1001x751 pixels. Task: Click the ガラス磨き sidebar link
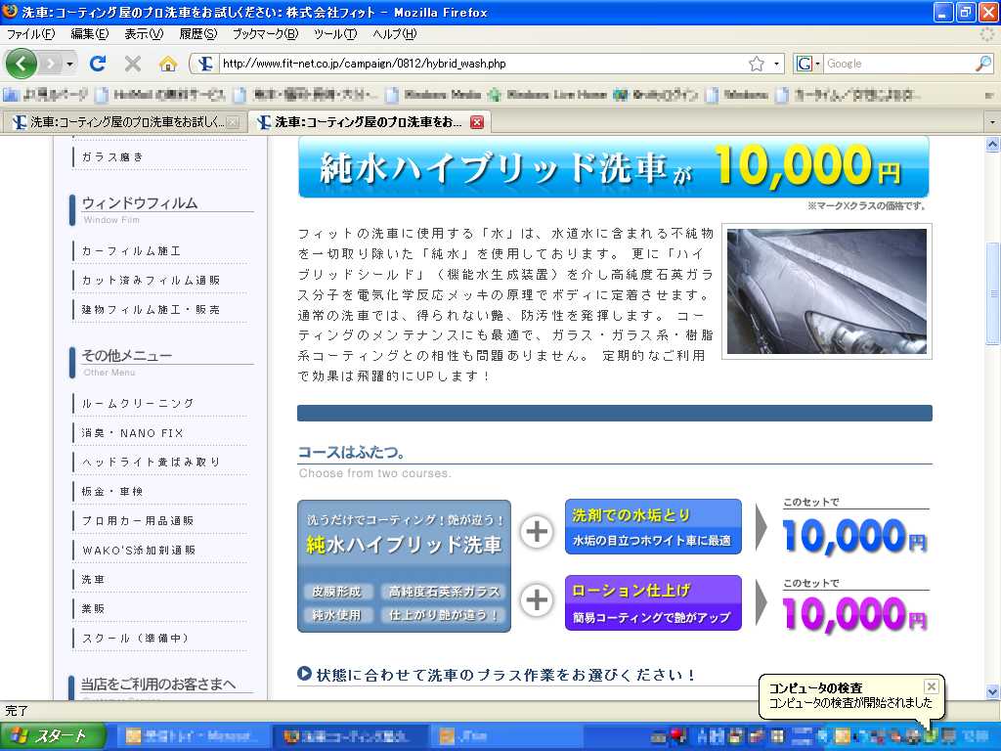113,156
